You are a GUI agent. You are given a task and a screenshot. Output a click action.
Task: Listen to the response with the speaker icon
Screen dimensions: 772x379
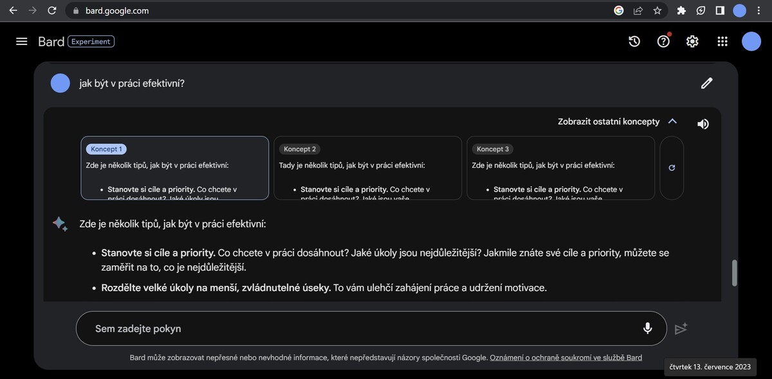coord(703,123)
